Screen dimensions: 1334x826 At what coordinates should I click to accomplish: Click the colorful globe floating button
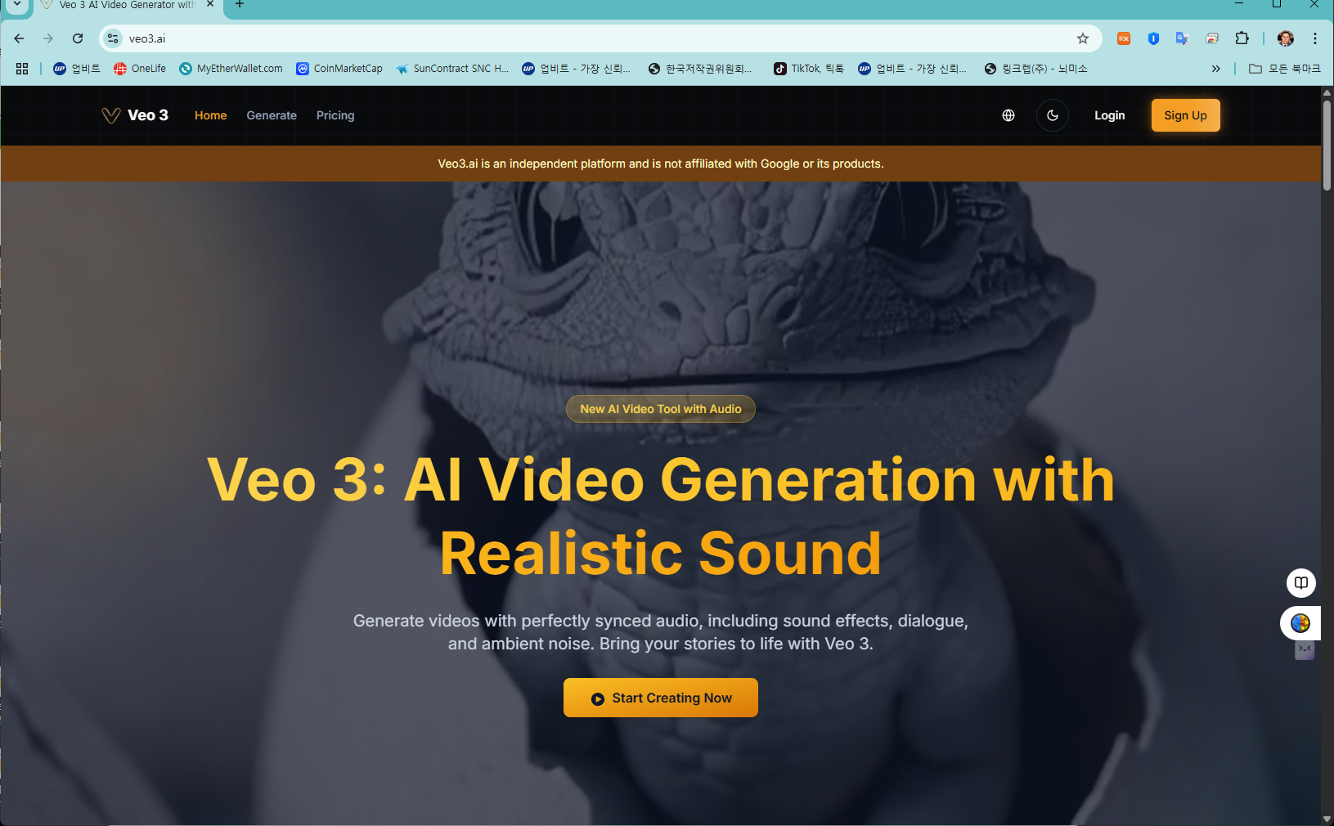[1300, 623]
